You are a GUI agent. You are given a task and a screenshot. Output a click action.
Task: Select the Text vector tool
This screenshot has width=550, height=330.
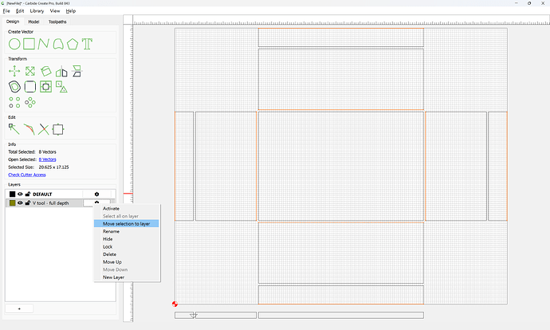[87, 44]
